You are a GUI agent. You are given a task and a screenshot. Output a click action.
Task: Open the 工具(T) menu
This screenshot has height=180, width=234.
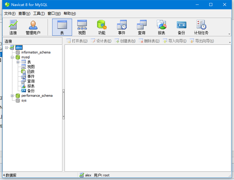[39, 14]
